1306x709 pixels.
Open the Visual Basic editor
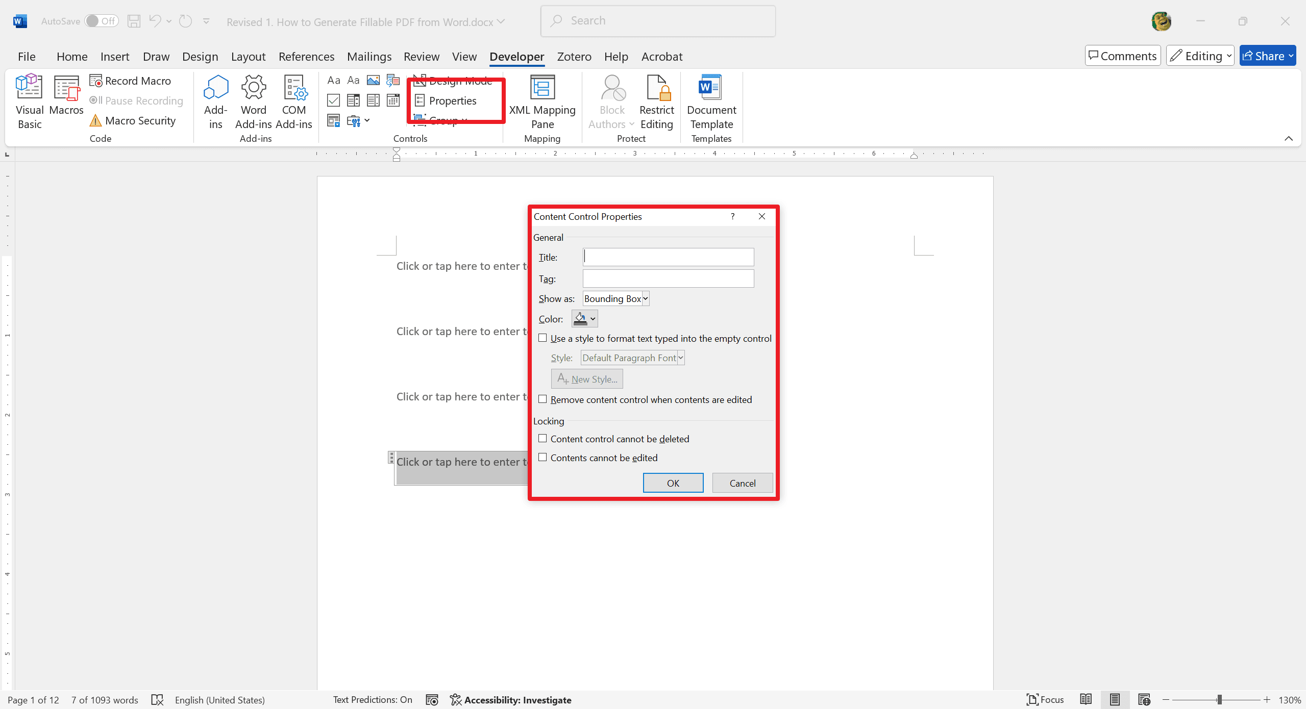click(x=30, y=102)
